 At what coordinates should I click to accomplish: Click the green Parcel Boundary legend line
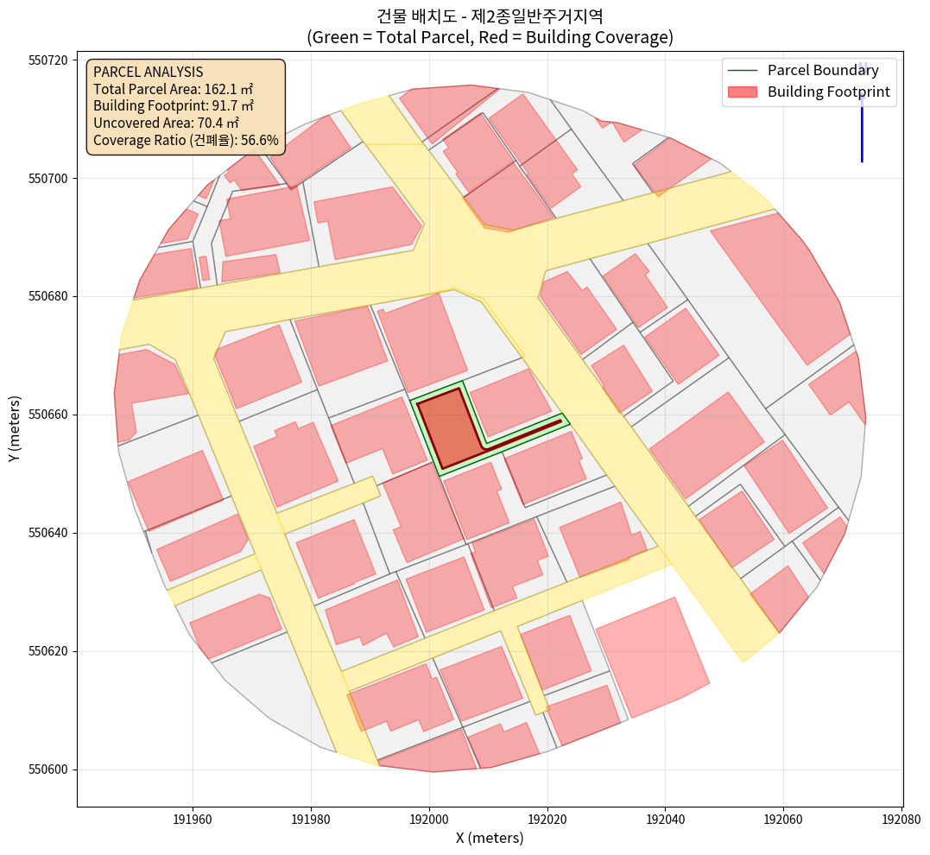click(742, 70)
